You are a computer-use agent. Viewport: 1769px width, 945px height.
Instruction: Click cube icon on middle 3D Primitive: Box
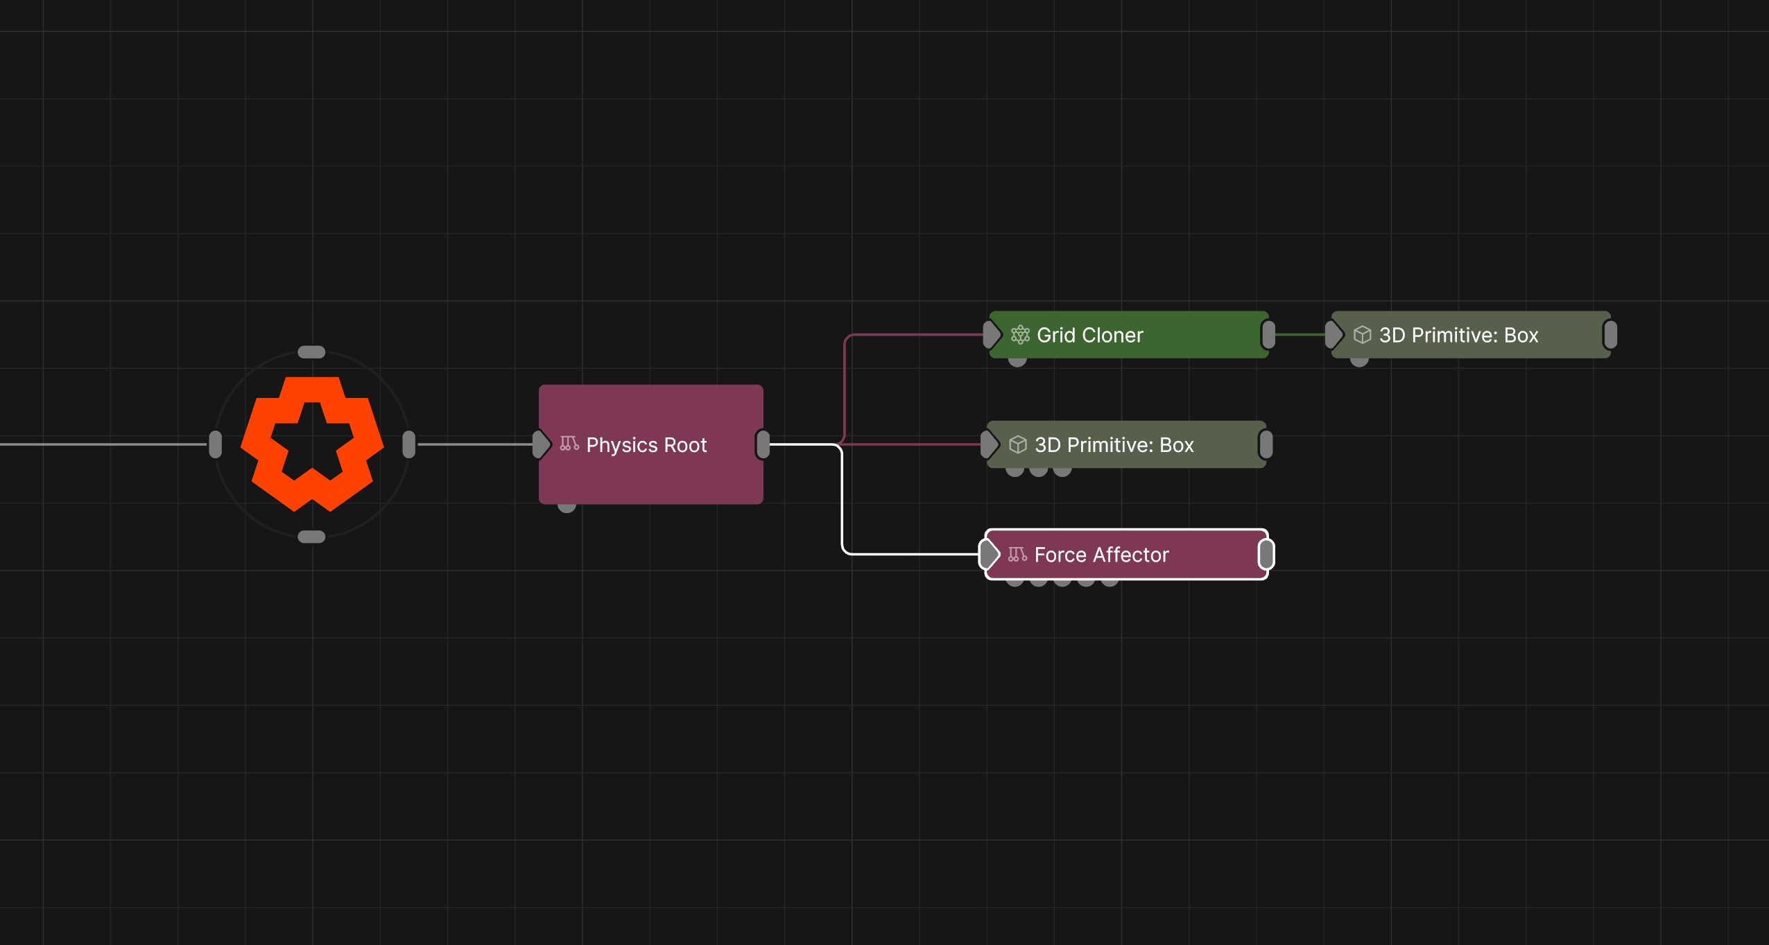(x=1017, y=444)
